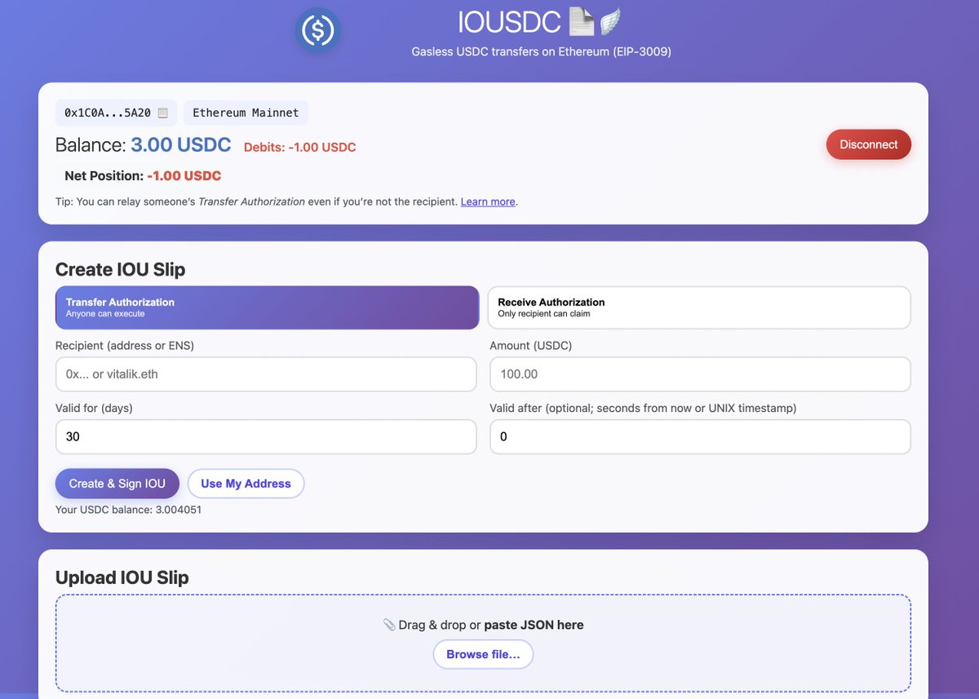Click the Debits: -1.00 USDC text
This screenshot has width=979, height=699.
coord(300,148)
